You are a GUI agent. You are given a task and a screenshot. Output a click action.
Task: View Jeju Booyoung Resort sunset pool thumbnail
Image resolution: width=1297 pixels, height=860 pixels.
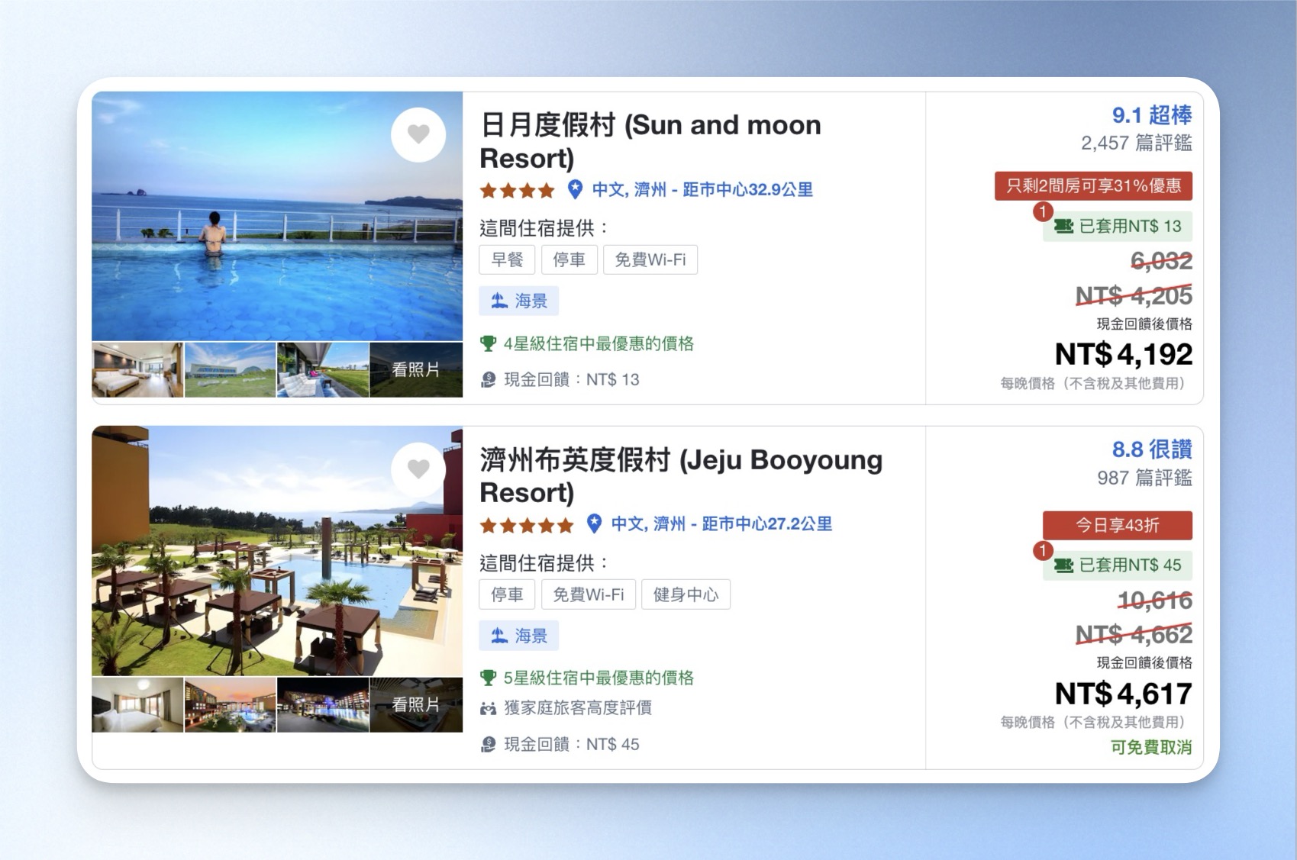pyautogui.click(x=230, y=705)
